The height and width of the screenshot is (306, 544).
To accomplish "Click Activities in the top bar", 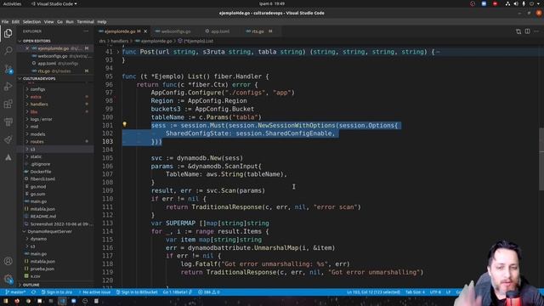I will click(x=12, y=3).
